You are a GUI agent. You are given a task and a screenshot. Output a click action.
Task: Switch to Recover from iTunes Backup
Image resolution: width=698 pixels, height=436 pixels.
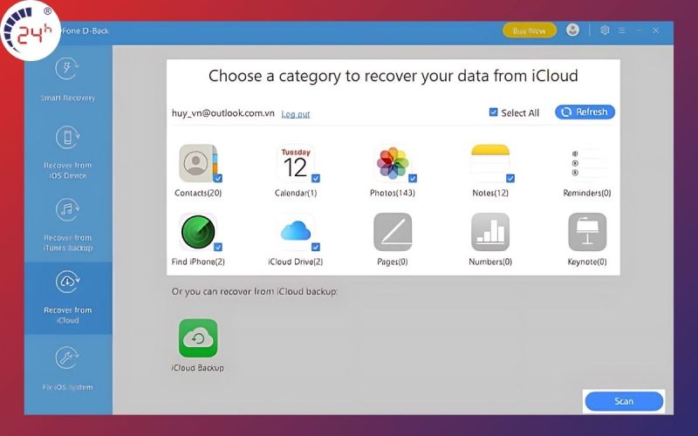click(x=68, y=225)
